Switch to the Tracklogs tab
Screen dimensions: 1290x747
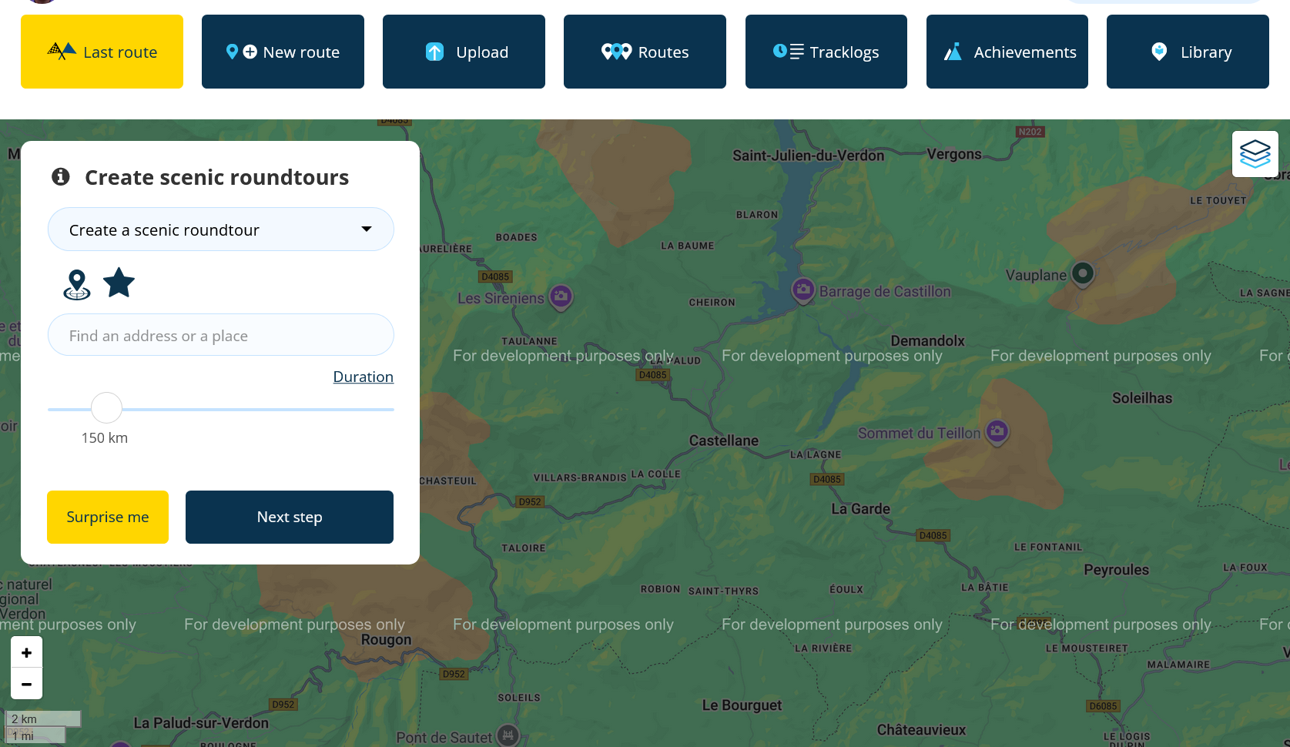pos(826,52)
